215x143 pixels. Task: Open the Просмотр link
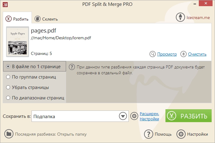[x=167, y=54]
